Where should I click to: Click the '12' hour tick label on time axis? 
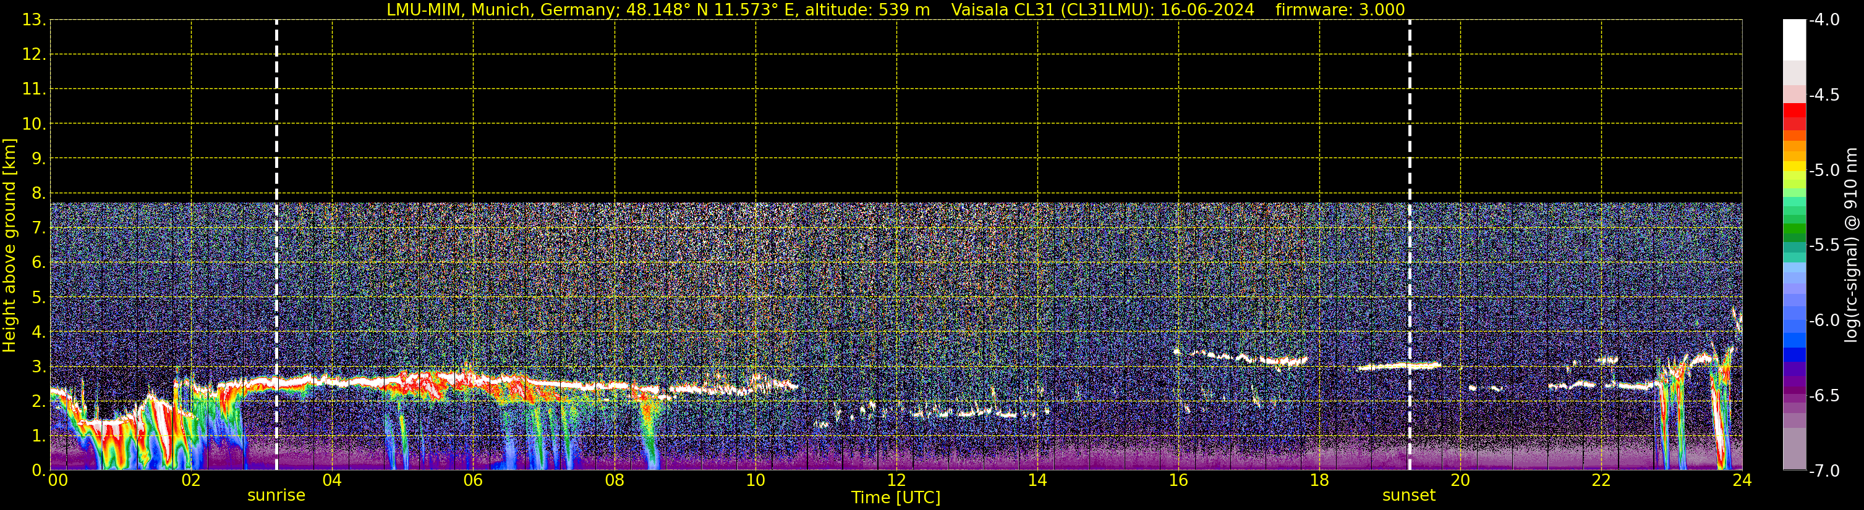pos(896,481)
